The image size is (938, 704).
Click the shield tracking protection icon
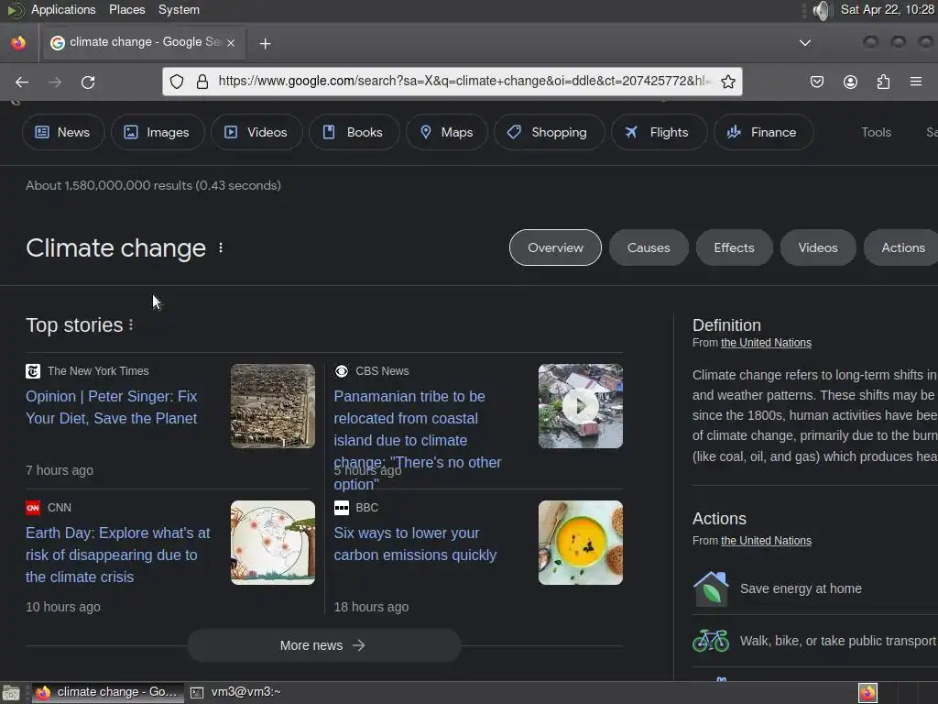click(177, 82)
